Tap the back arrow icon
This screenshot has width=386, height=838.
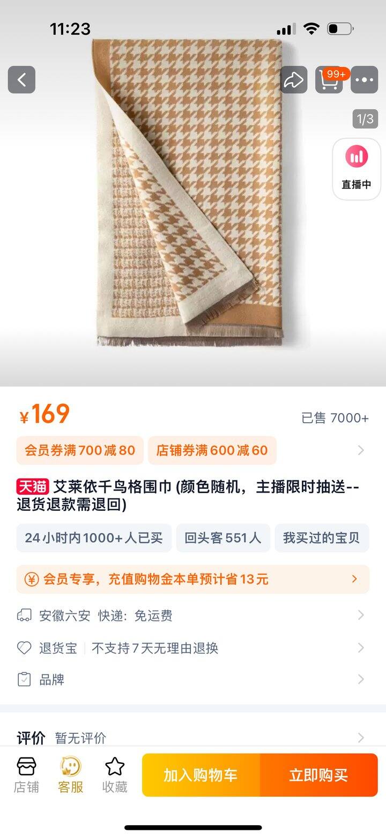[21, 80]
